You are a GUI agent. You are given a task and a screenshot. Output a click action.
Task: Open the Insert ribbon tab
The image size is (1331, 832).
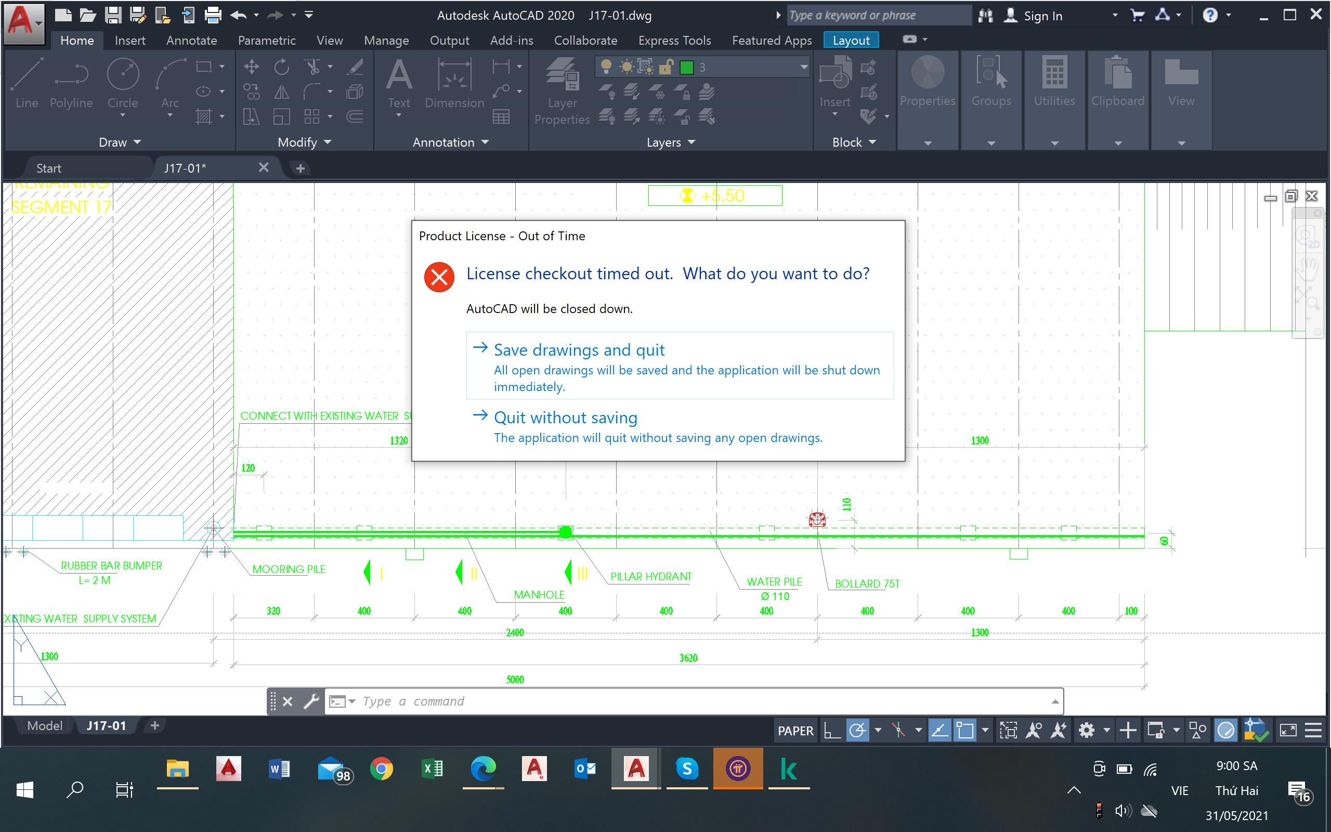coord(130,40)
